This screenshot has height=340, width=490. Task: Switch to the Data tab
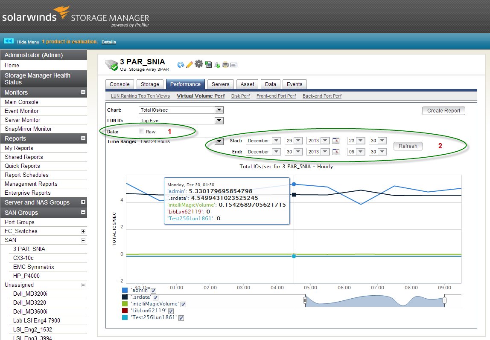pyautogui.click(x=271, y=84)
